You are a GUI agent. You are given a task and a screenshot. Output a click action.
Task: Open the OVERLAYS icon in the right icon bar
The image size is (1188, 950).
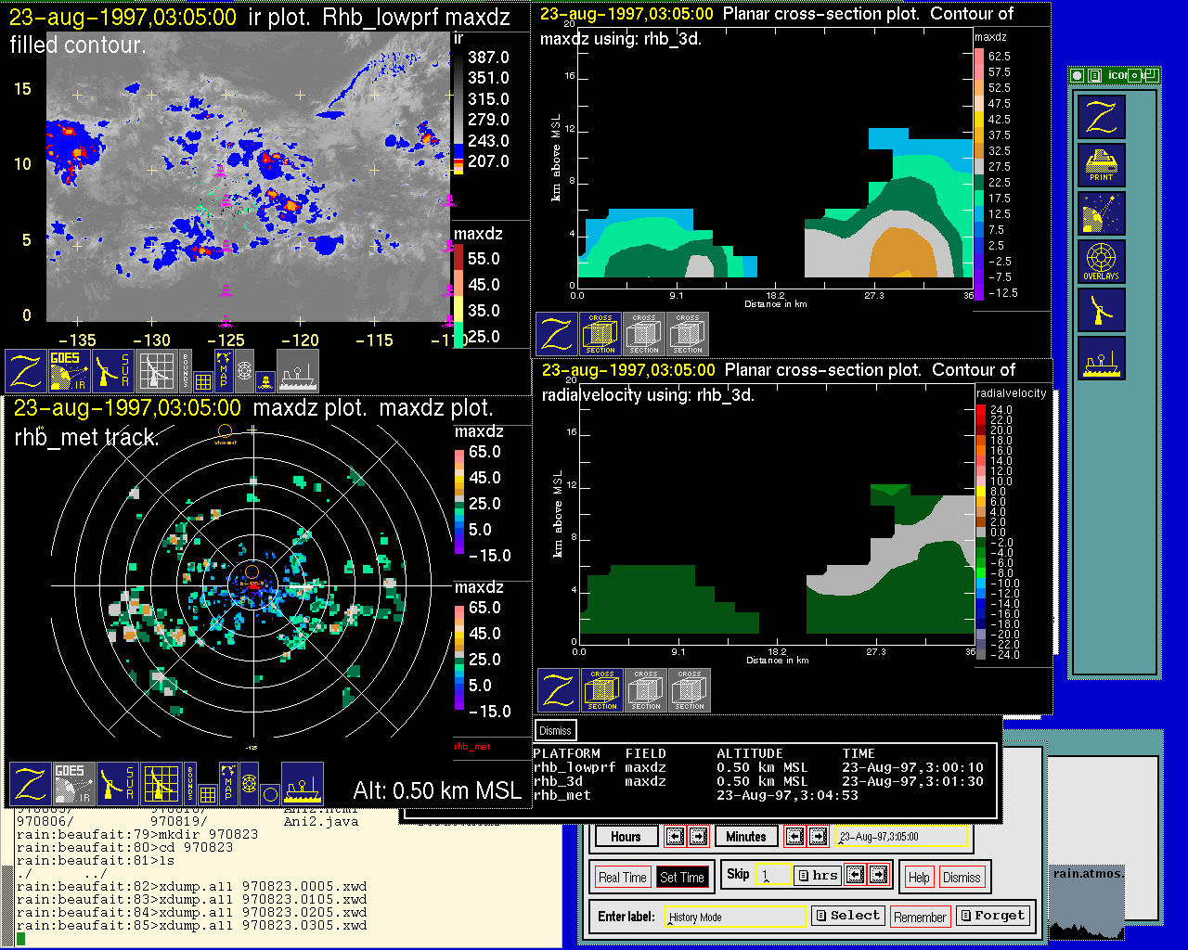[1101, 261]
